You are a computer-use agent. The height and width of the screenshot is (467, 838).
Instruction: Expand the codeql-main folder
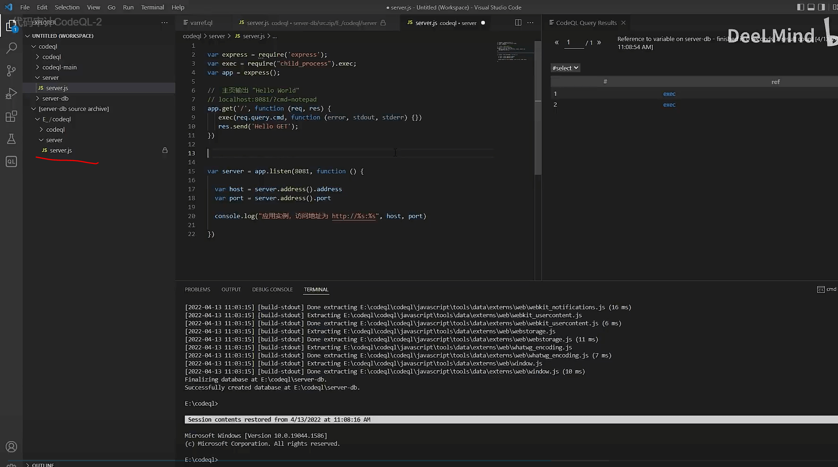[59, 67]
